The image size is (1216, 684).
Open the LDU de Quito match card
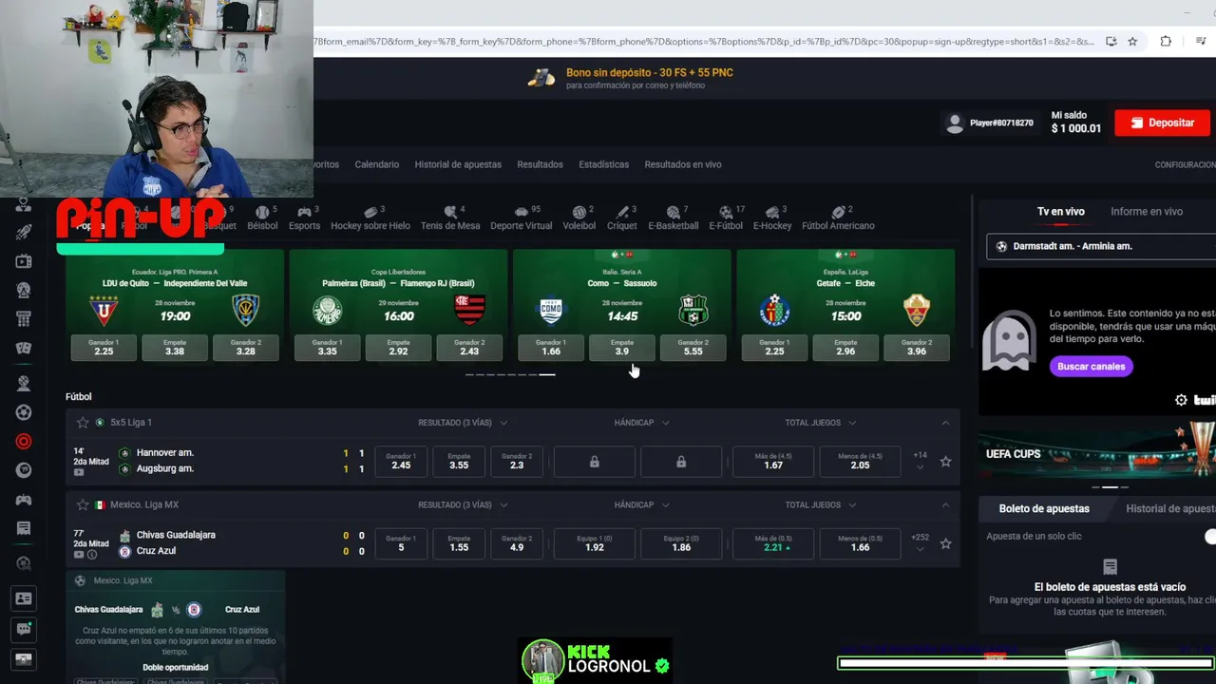pos(175,306)
